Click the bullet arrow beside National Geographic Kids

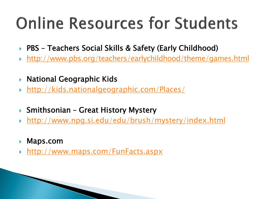pyautogui.click(x=20, y=80)
